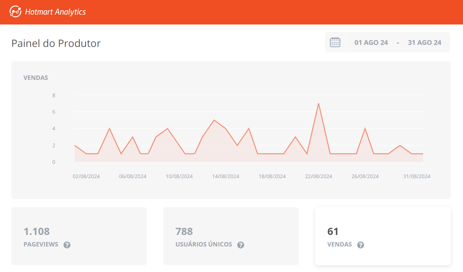Click the y-axis value 0

[54, 162]
